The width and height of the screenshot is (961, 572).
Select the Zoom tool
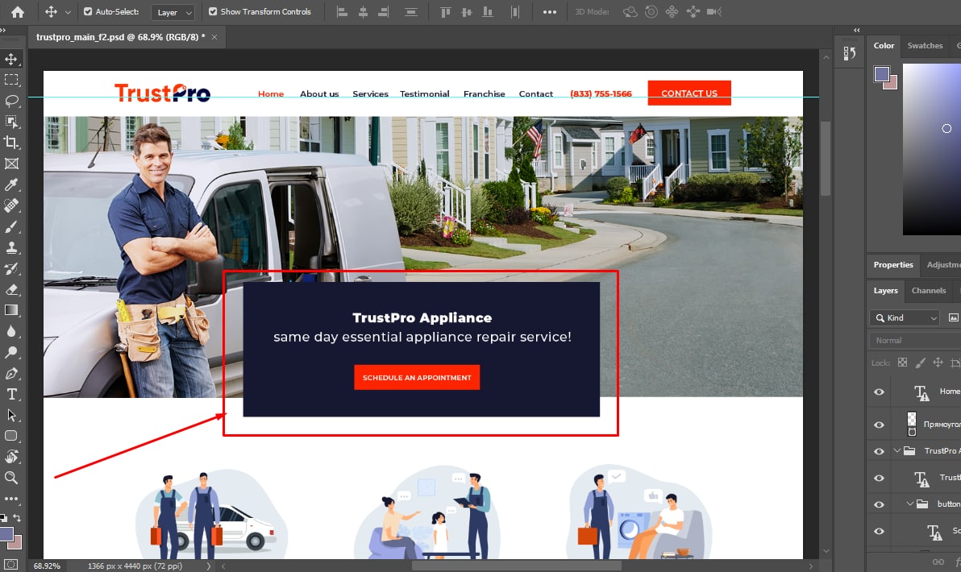11,478
